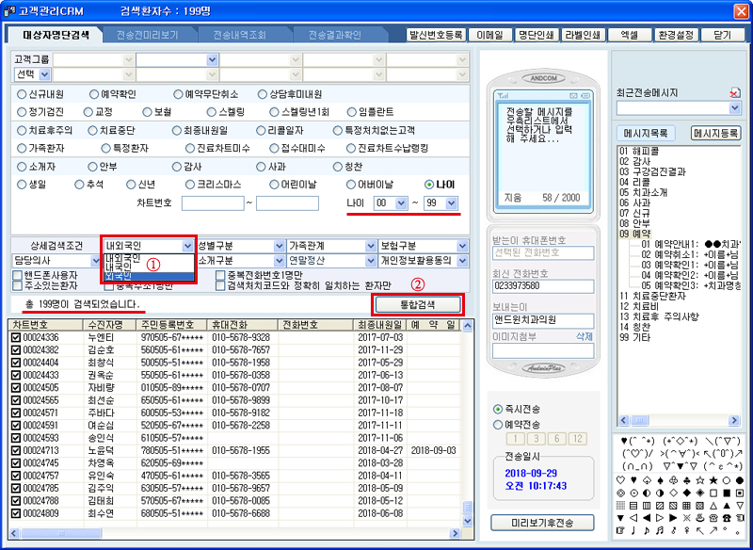Open the minimum age 00 dropdown
Image resolution: width=753 pixels, height=550 pixels.
tap(399, 202)
